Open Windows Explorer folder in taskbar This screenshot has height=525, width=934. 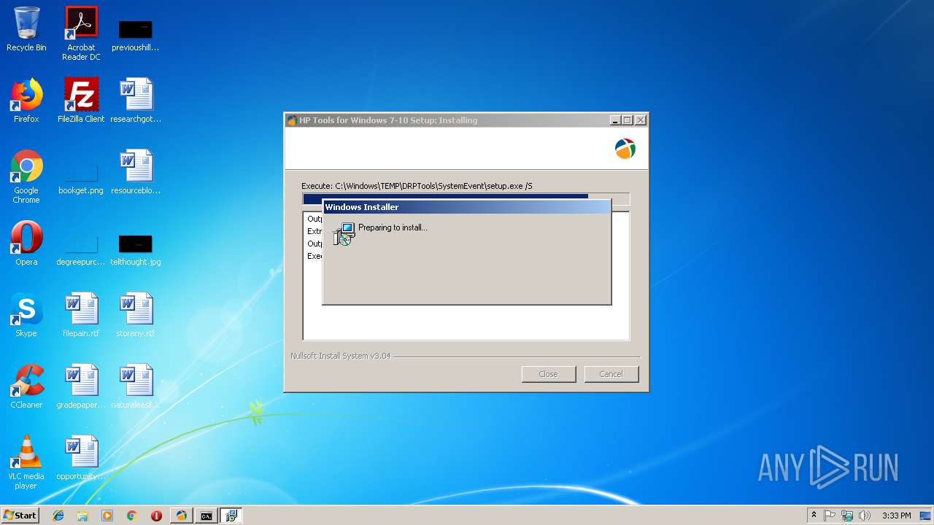point(82,516)
